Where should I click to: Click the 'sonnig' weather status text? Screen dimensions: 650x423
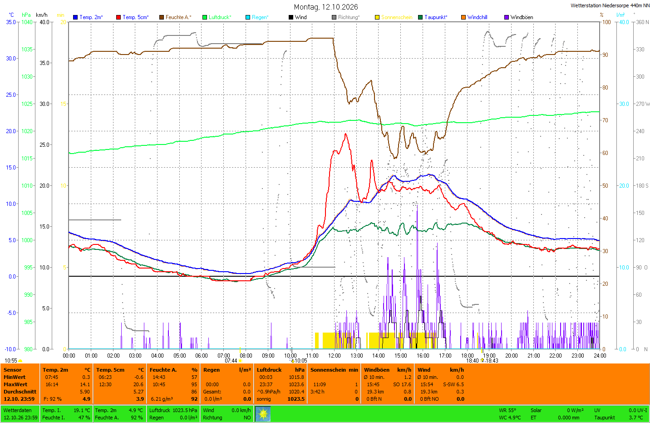[x=264, y=399]
